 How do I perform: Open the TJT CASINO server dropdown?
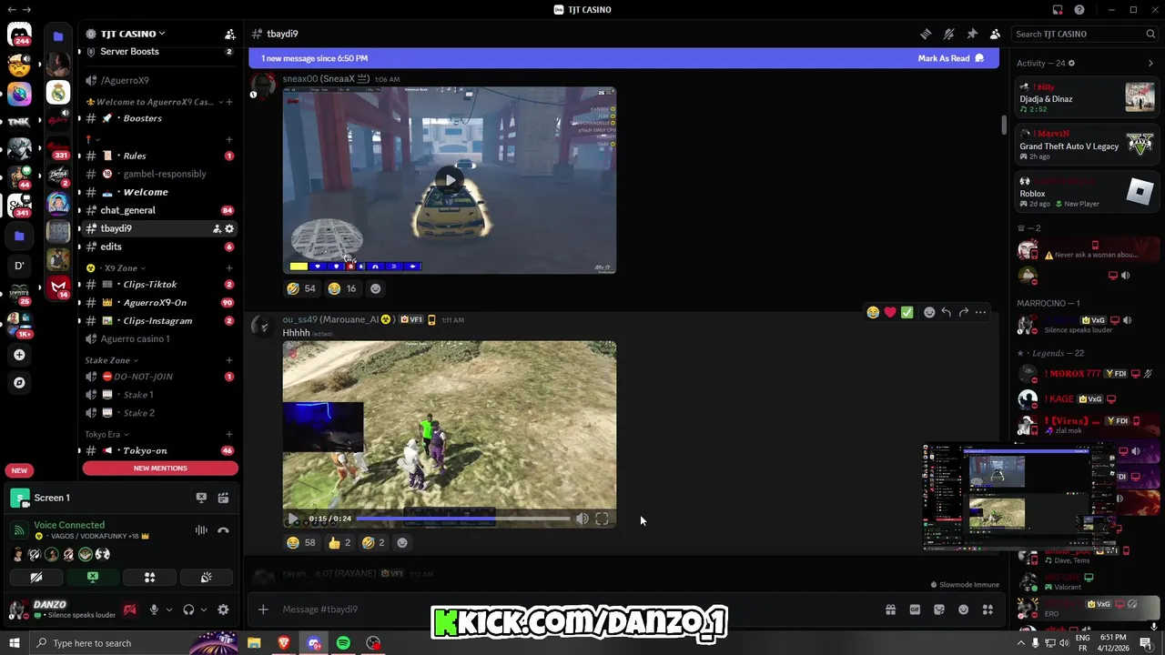(132, 34)
